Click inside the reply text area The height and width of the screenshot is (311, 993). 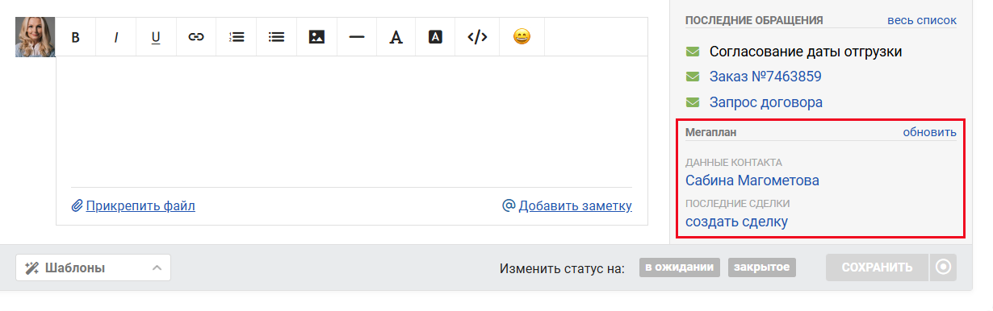(x=352, y=121)
